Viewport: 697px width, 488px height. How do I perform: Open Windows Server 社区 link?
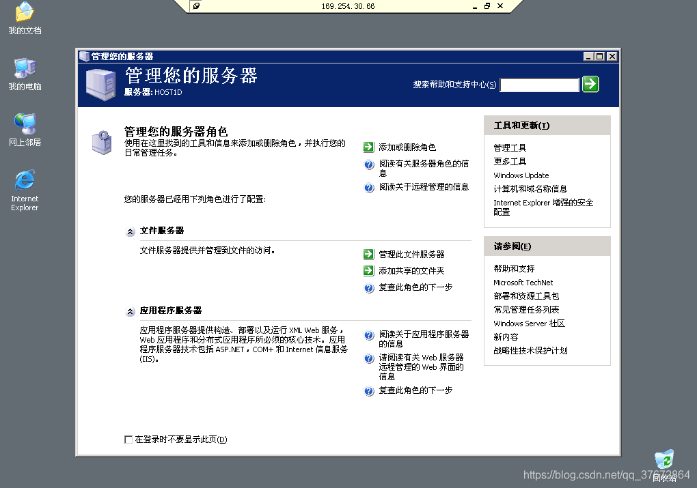[529, 324]
